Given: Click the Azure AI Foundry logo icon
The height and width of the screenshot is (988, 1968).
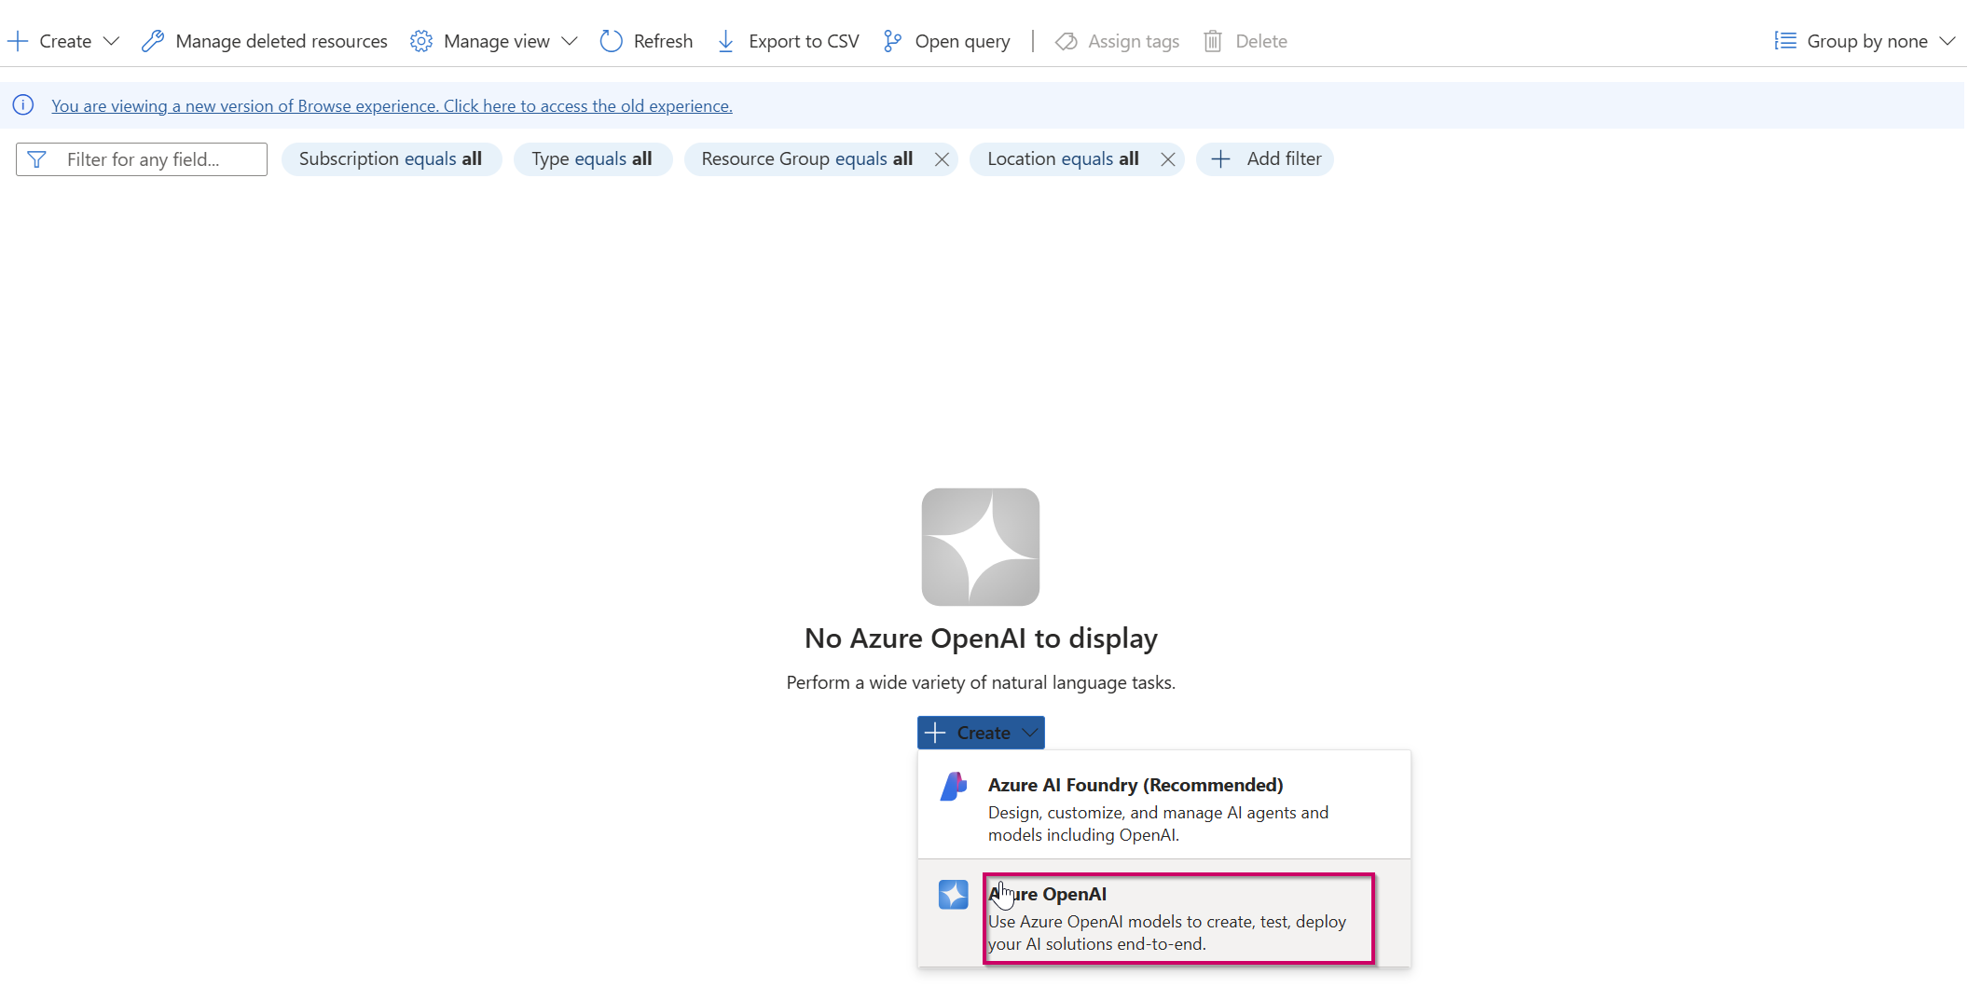Looking at the screenshot, I should (954, 786).
